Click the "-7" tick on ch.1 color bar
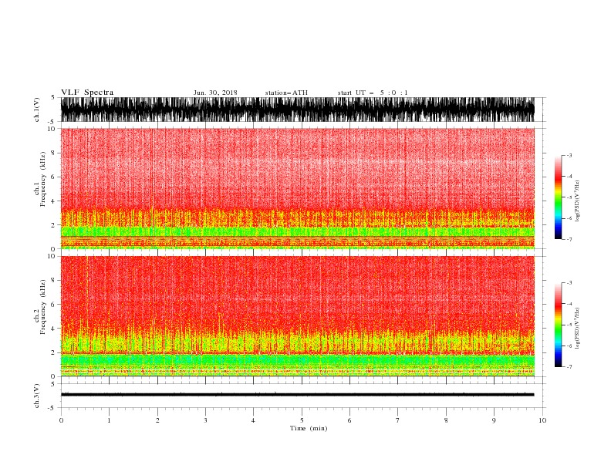Viewport: 611px width, 472px height. [569, 239]
